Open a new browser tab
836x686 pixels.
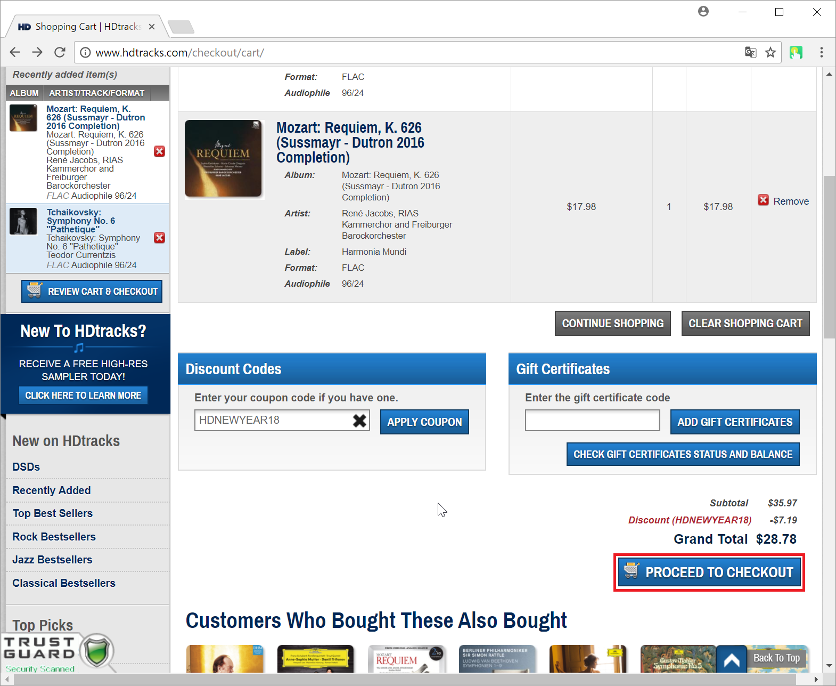181,27
